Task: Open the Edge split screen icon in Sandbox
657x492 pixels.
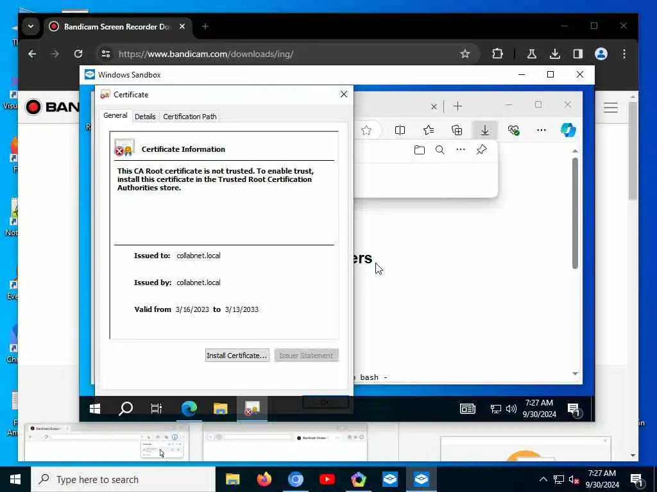Action: [x=400, y=130]
